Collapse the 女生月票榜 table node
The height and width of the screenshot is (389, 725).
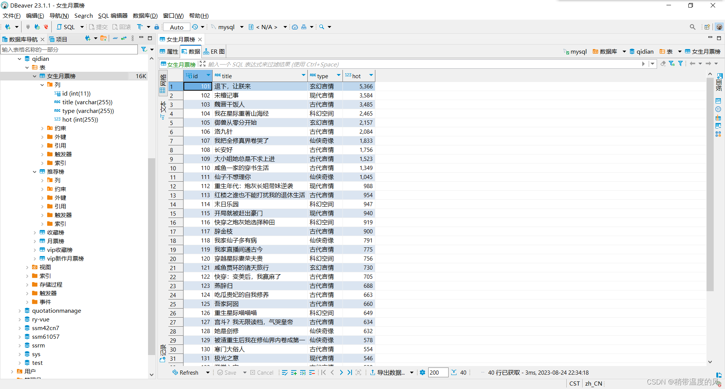[x=35, y=76]
